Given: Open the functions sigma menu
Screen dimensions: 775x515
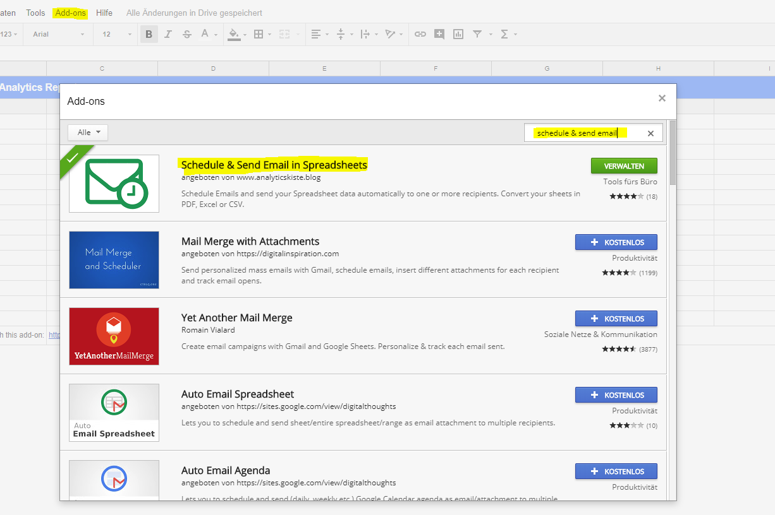Looking at the screenshot, I should click(x=504, y=34).
